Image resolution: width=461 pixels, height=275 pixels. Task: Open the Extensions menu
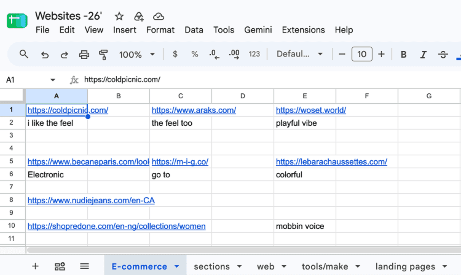(x=303, y=30)
